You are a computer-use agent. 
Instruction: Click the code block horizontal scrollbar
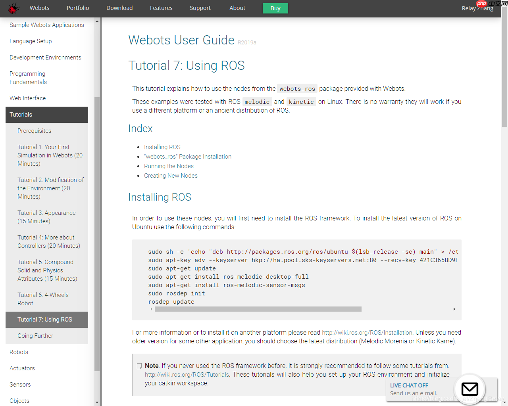tap(258, 309)
